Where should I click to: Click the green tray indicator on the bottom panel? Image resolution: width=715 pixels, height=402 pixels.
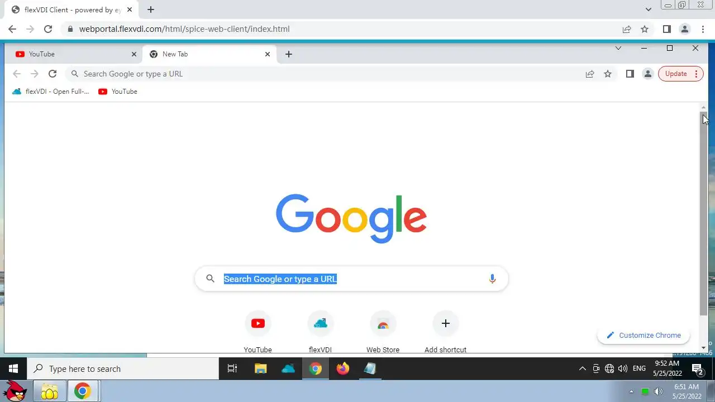(645, 391)
